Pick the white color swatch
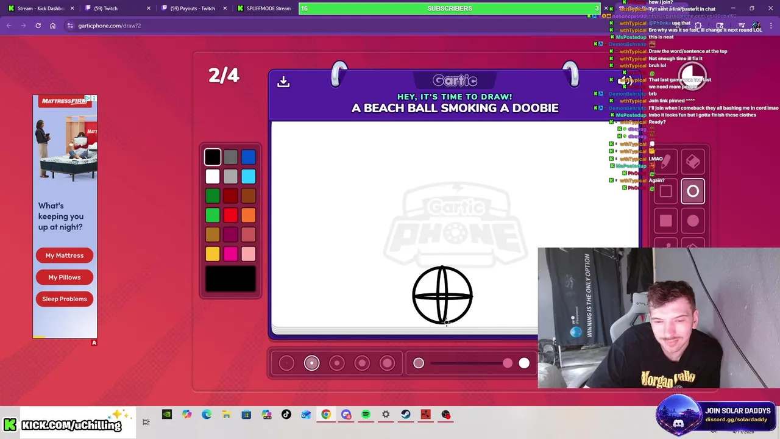 (x=213, y=177)
